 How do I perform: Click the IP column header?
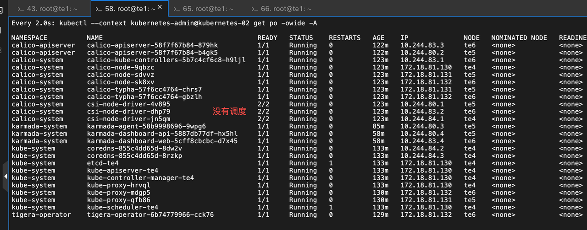tap(404, 38)
